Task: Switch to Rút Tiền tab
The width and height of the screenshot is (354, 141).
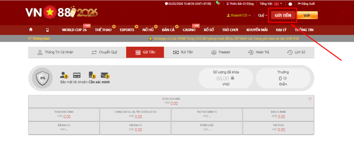Action: 183,52
